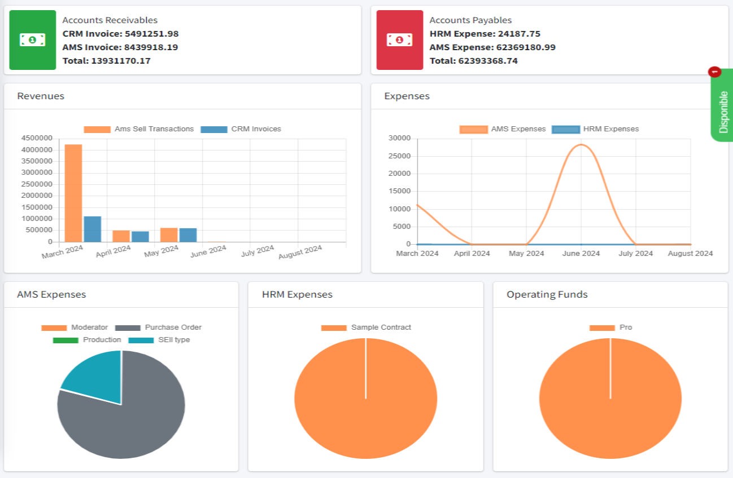The image size is (733, 478).
Task: Toggle Sample Contract legend in HRM Expenses
Action: click(366, 327)
